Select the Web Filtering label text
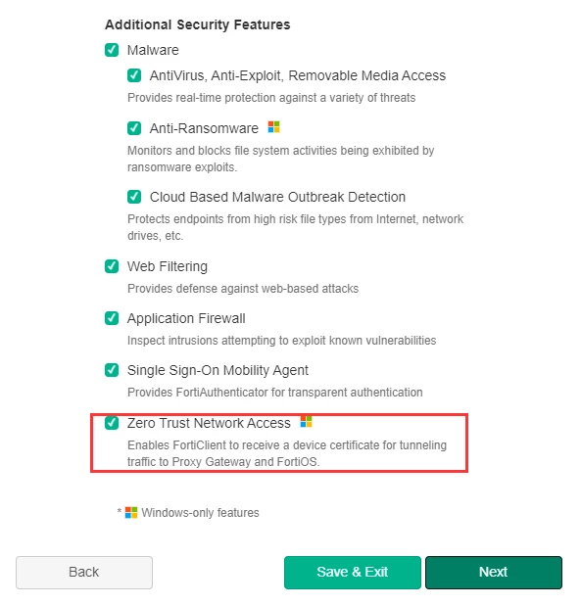This screenshot has width=581, height=605. pyautogui.click(x=168, y=266)
